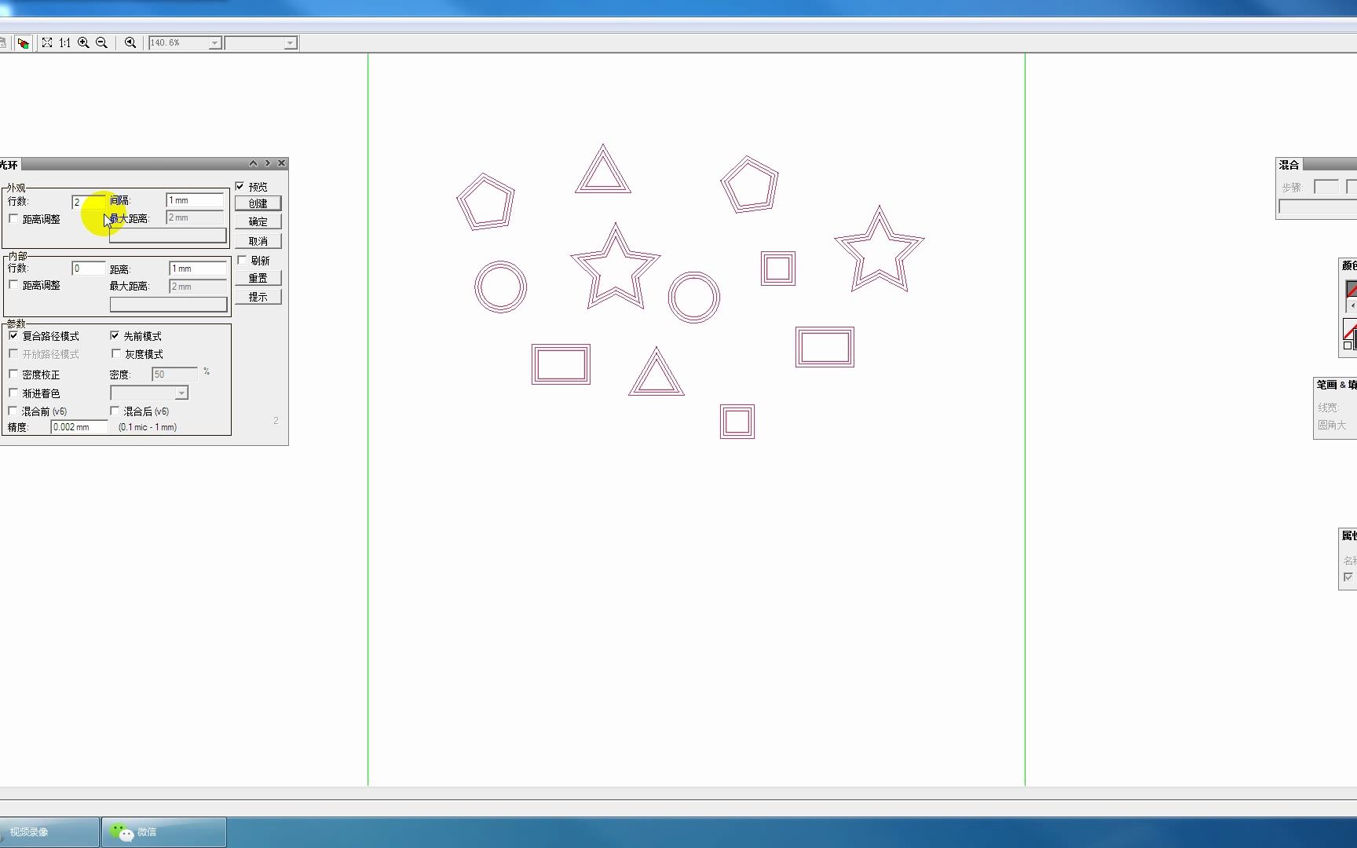Enable the 渐进着色 checkbox
The height and width of the screenshot is (848, 1357).
click(13, 393)
